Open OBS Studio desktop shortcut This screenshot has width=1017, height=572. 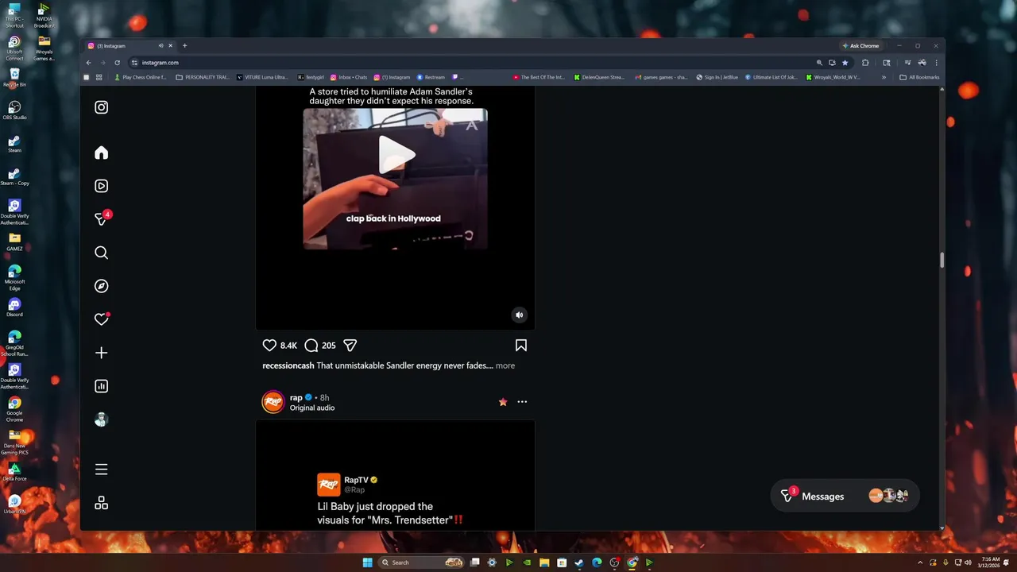click(x=14, y=110)
